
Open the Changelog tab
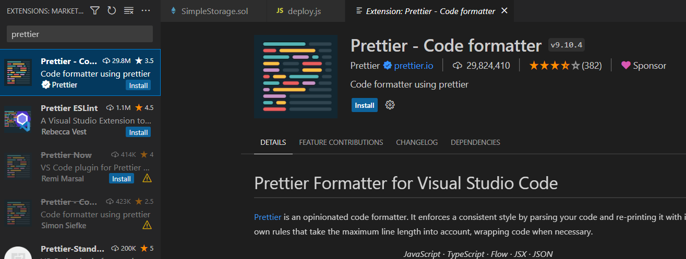coord(417,142)
